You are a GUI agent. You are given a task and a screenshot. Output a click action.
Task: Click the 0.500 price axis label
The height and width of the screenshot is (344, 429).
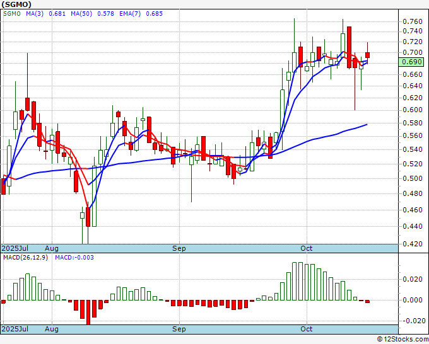[x=413, y=178]
